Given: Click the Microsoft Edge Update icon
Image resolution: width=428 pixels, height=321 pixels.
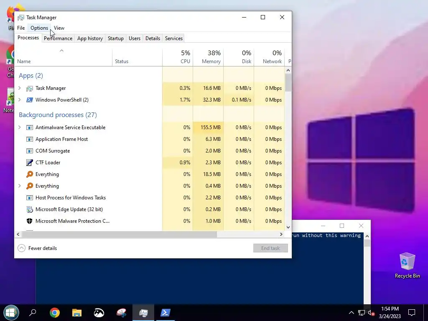Looking at the screenshot, I should tap(30, 209).
